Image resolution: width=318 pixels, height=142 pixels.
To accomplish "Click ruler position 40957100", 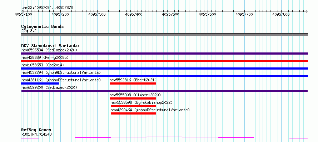I will click(x=24, y=14).
